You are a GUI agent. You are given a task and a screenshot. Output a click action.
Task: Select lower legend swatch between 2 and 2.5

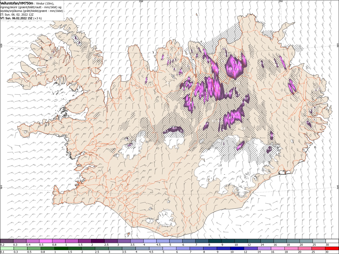pos(88,248)
